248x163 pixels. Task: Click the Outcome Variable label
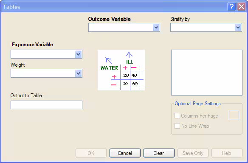coord(110,19)
